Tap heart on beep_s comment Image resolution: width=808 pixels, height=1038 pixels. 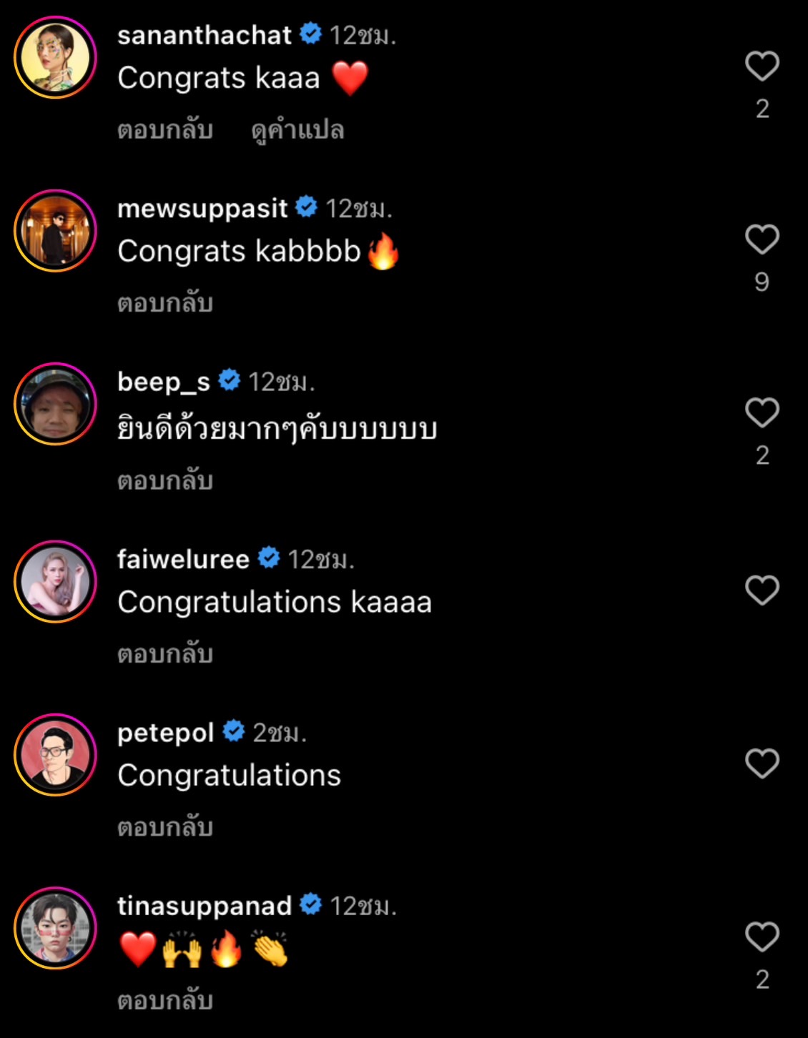[762, 412]
